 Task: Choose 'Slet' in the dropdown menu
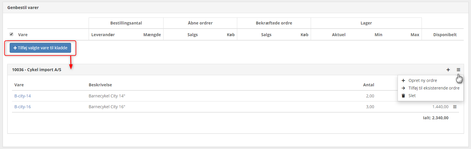coord(412,96)
